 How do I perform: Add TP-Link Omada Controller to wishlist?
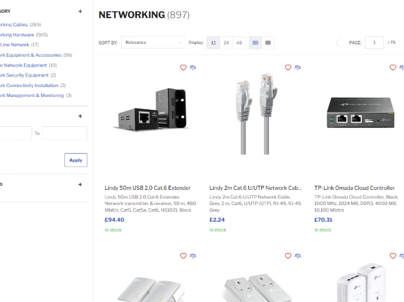393,68
